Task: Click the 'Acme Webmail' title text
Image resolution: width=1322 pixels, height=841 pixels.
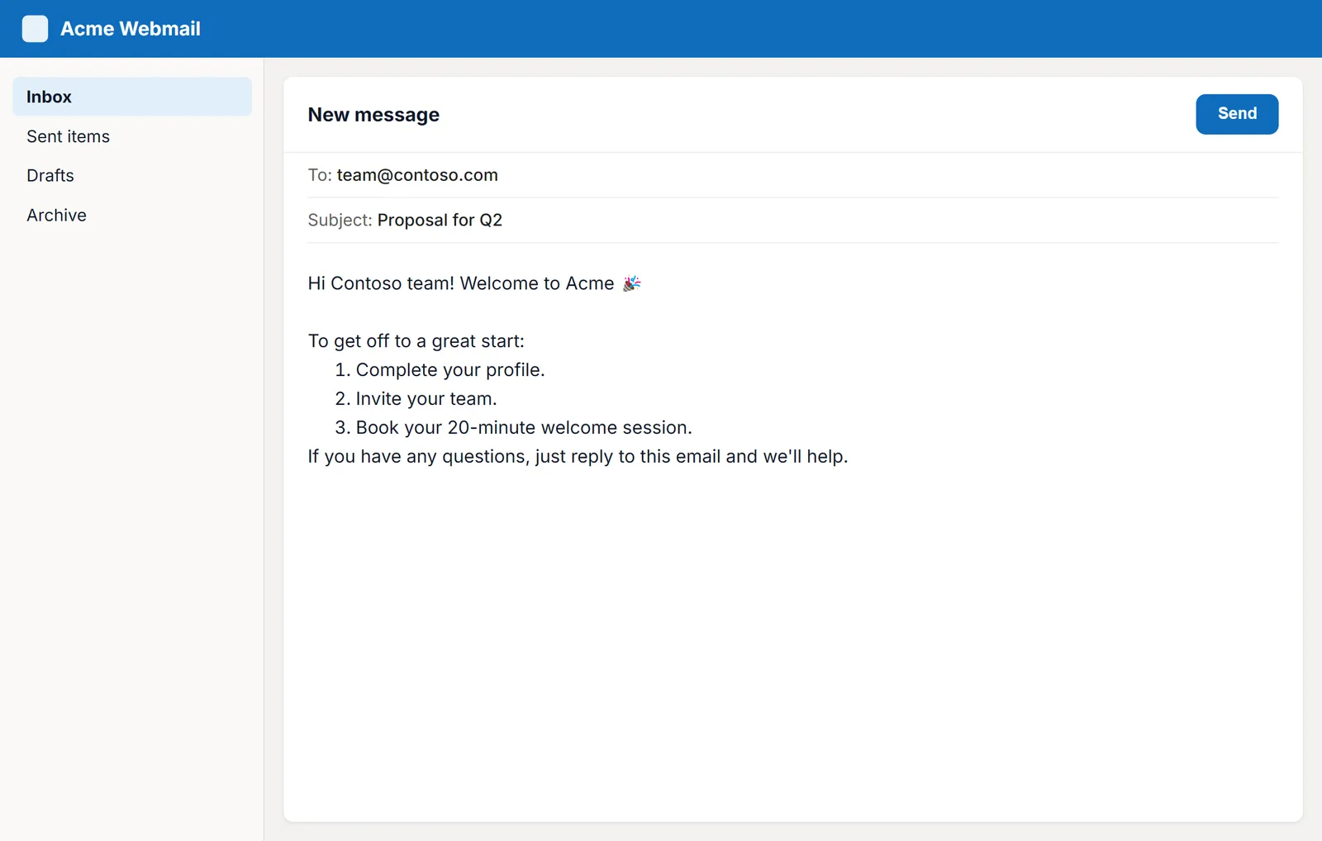Action: tap(131, 29)
